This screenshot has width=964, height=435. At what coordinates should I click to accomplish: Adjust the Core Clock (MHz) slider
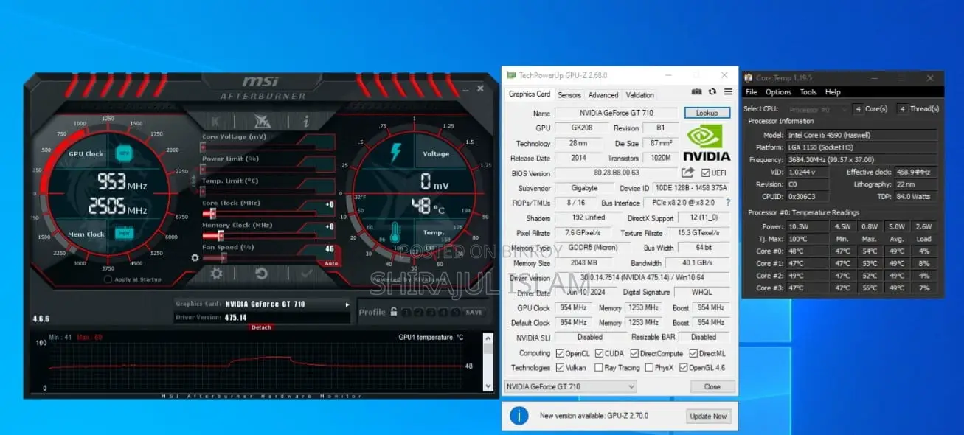pos(259,214)
